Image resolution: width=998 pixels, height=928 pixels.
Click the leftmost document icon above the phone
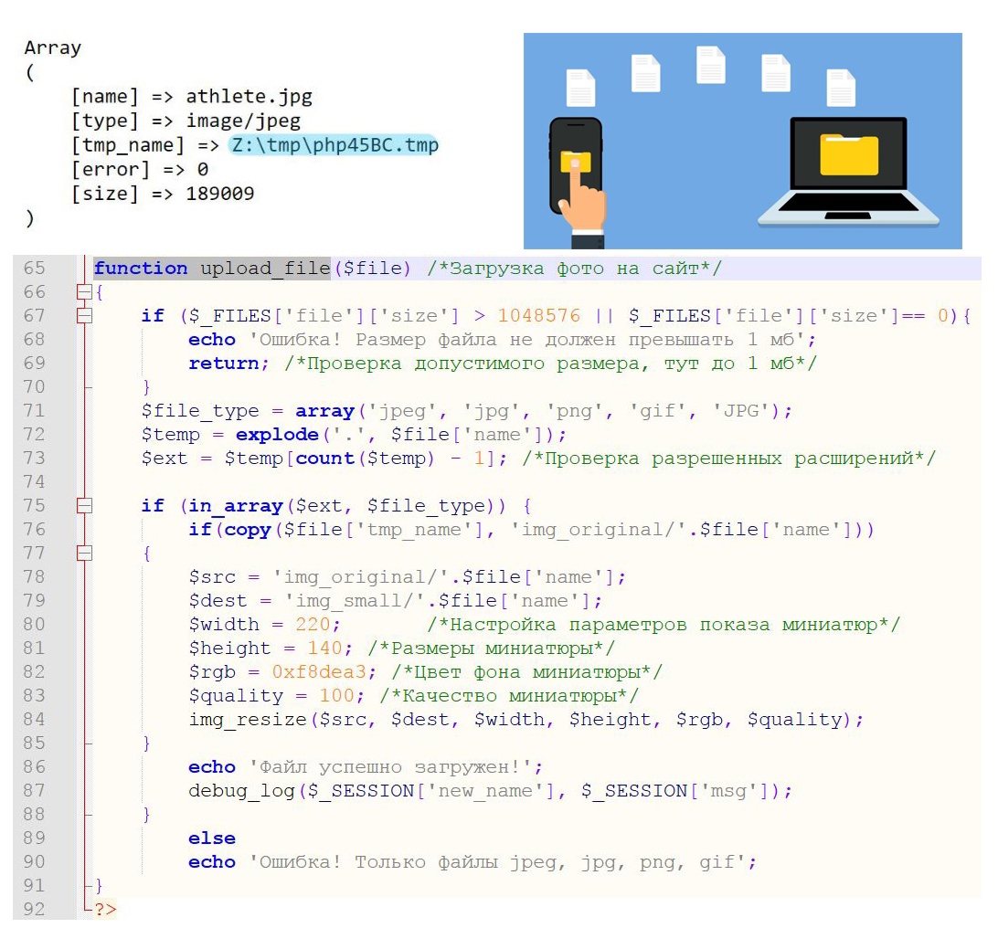(580, 88)
